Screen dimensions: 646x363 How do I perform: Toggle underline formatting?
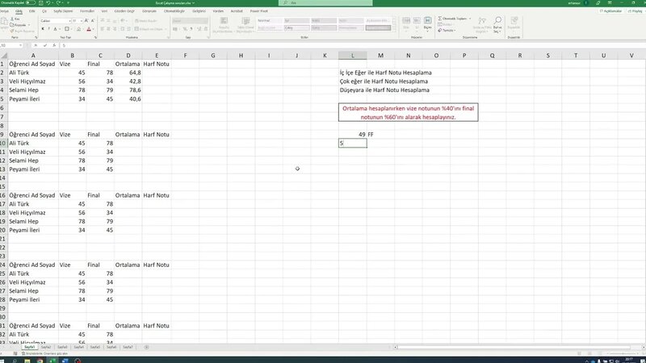pos(55,29)
